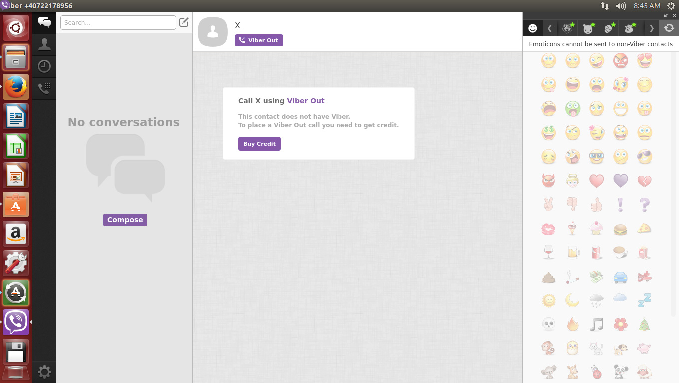
Task: Open the Contacts list in Viber sidebar
Action: click(x=44, y=44)
